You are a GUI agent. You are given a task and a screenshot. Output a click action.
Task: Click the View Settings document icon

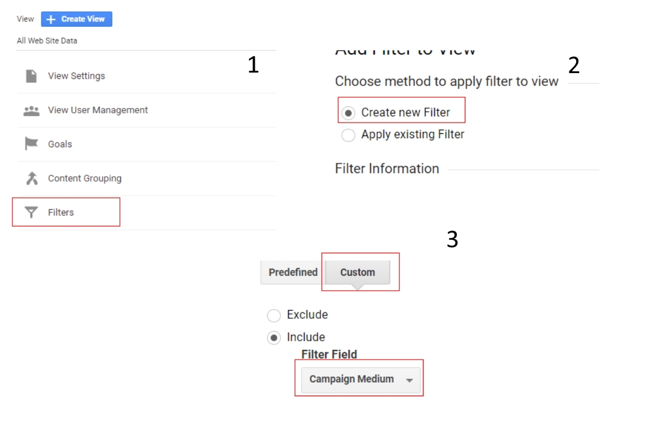point(32,76)
